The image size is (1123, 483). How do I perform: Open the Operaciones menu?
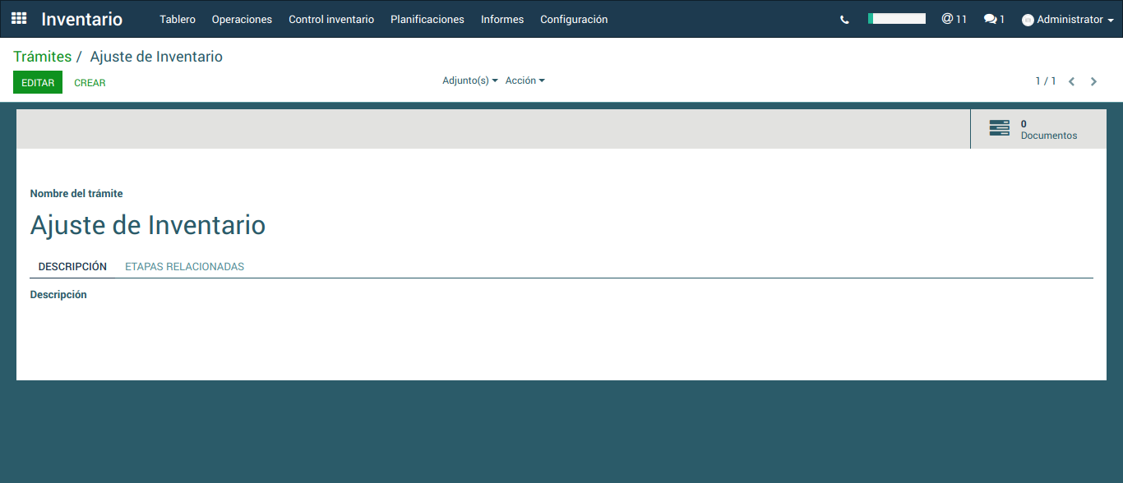point(242,19)
